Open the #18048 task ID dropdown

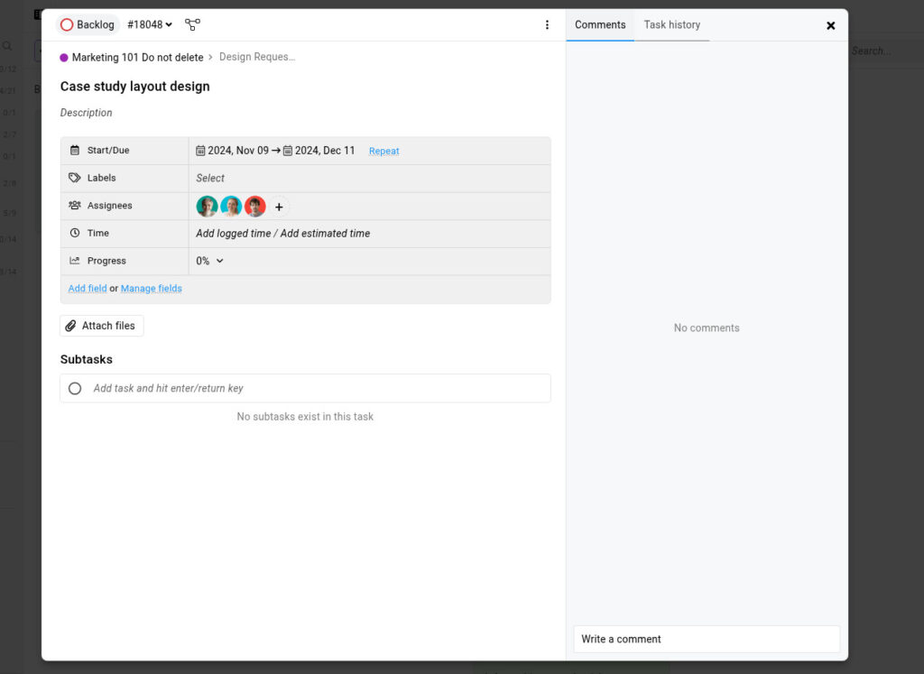coord(149,25)
